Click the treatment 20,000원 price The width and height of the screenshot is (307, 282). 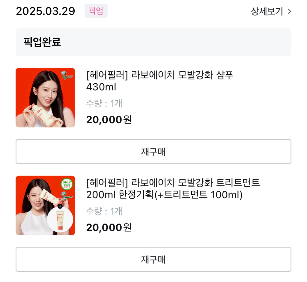[x=109, y=227]
